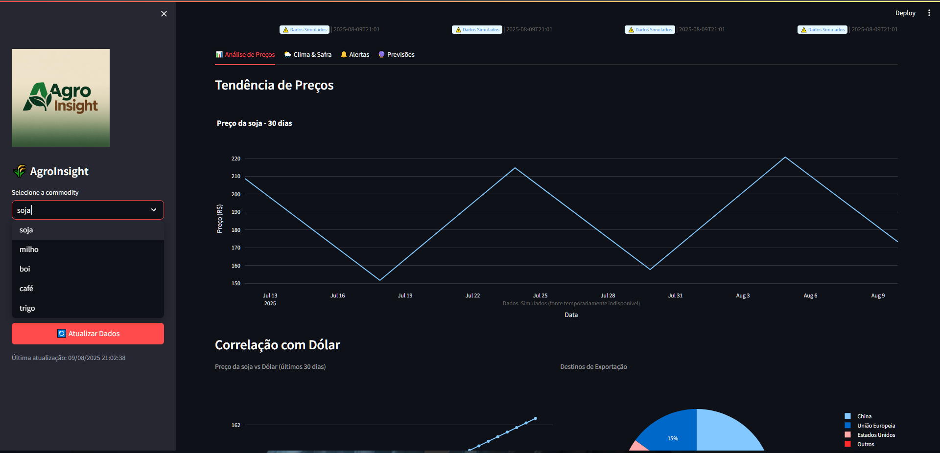Click the Atualizar Dados button

88,334
